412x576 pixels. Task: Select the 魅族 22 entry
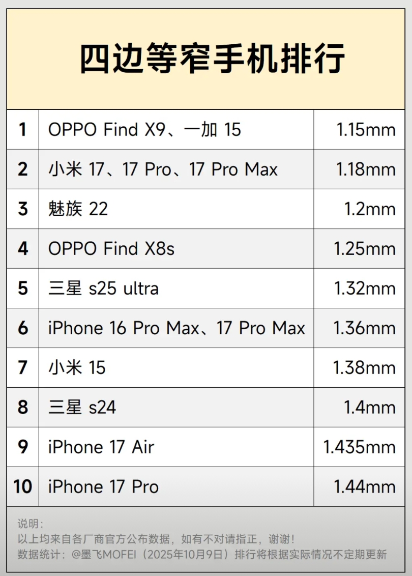click(78, 209)
